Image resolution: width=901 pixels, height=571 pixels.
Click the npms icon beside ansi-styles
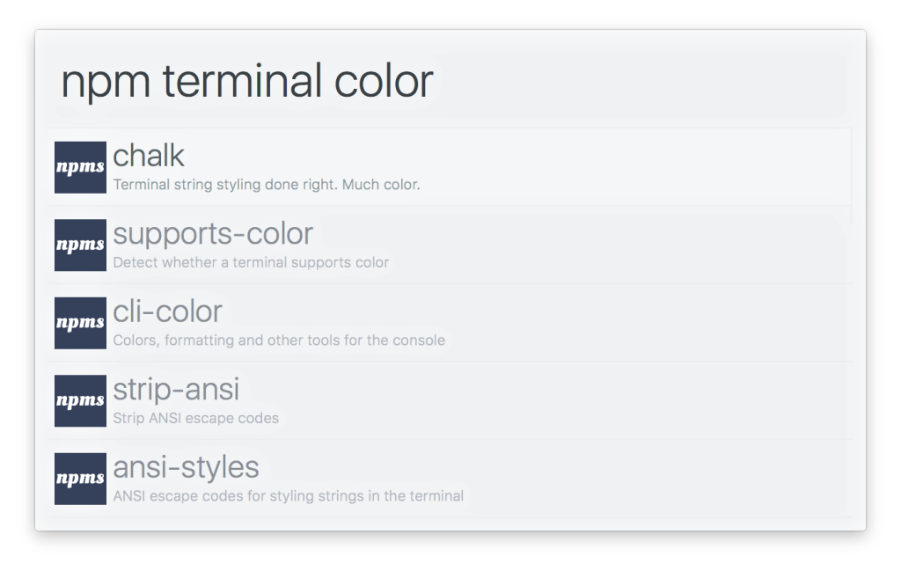click(80, 479)
